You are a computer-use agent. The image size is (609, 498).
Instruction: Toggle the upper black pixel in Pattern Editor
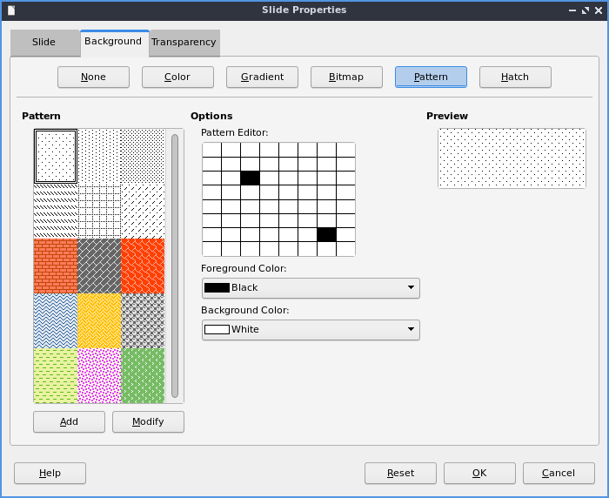coord(250,178)
